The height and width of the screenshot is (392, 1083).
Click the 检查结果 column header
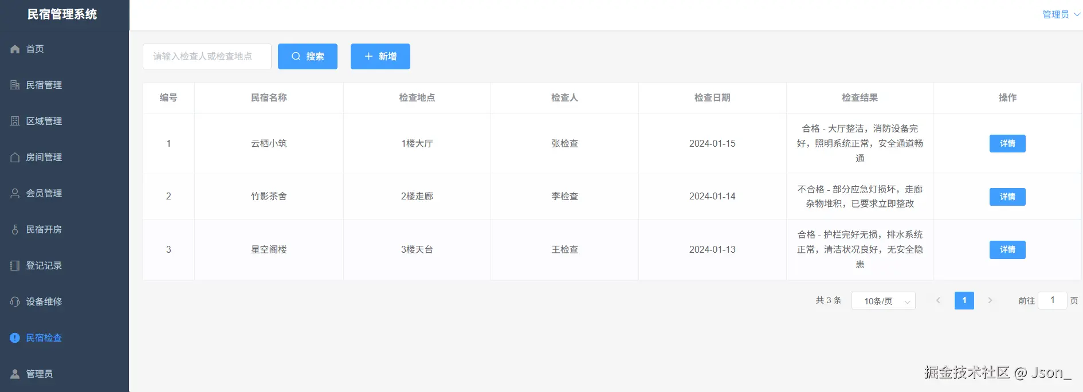click(860, 97)
